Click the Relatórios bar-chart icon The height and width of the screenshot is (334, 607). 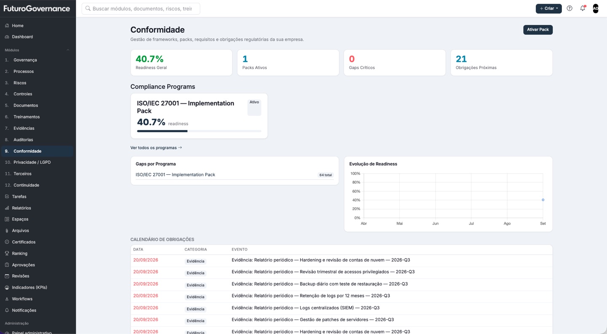pos(7,208)
